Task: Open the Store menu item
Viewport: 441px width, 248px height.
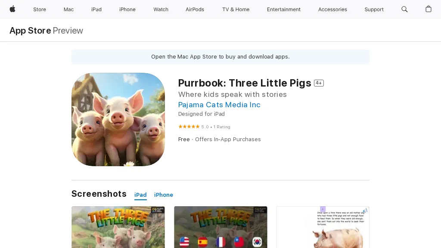Action: (x=40, y=9)
